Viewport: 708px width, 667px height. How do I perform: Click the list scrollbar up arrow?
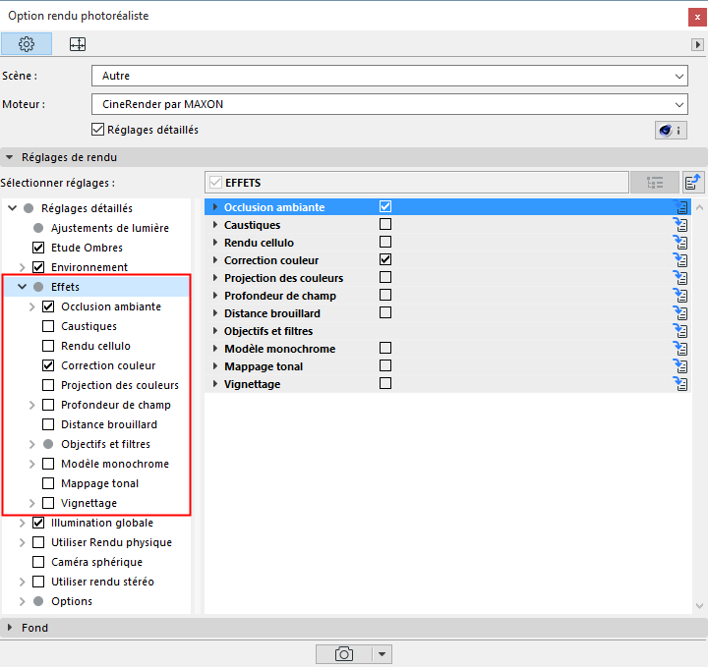(x=699, y=207)
